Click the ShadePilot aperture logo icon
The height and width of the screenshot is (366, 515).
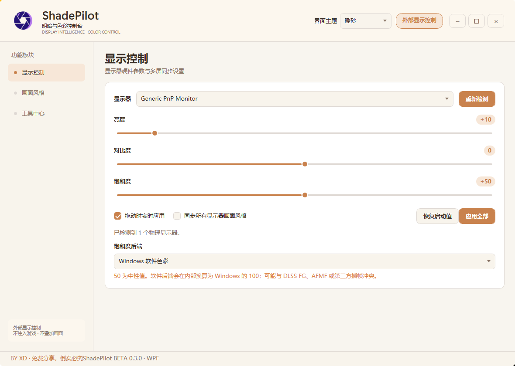tap(23, 20)
